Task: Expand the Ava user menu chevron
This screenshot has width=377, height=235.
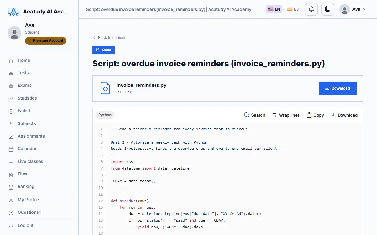Action: (365, 9)
